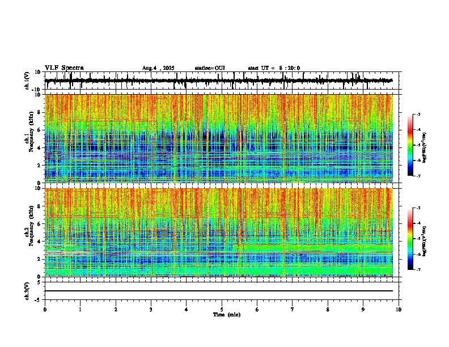
Task: Click the "VLF Spectra" plot title
Action: tap(64, 68)
